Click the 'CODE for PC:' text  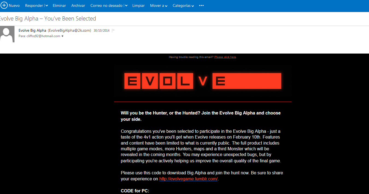135,191
